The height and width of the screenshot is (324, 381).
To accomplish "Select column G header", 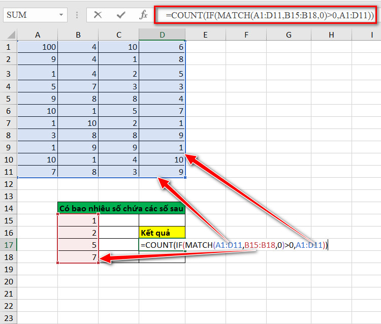I will pos(289,35).
